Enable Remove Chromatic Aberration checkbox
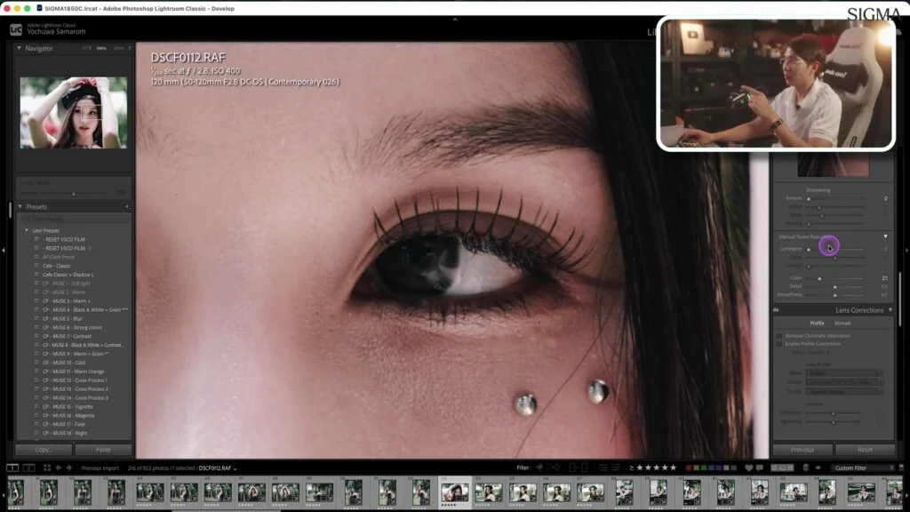 (779, 336)
